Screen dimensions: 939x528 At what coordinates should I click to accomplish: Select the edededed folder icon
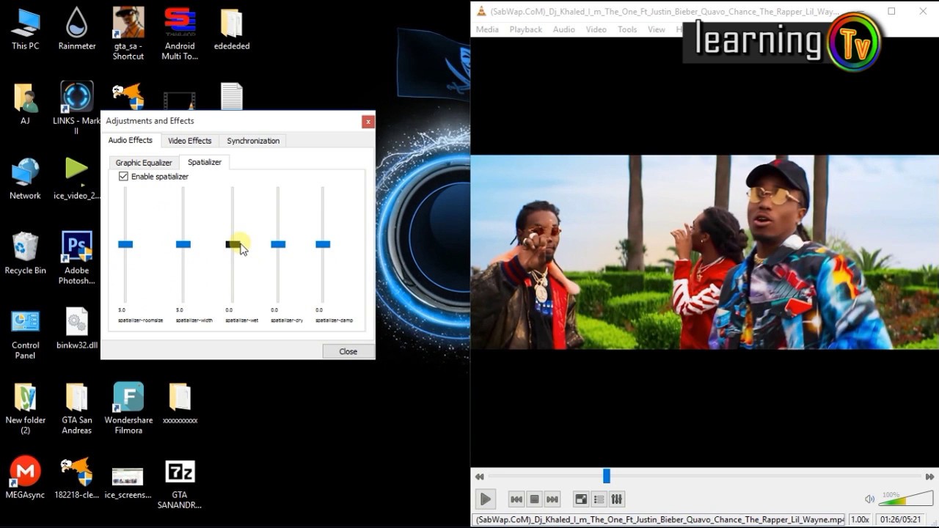pyautogui.click(x=232, y=29)
